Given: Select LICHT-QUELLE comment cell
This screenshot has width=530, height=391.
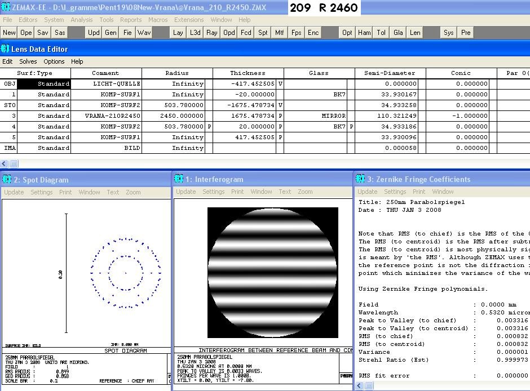Looking at the screenshot, I should pos(106,84).
